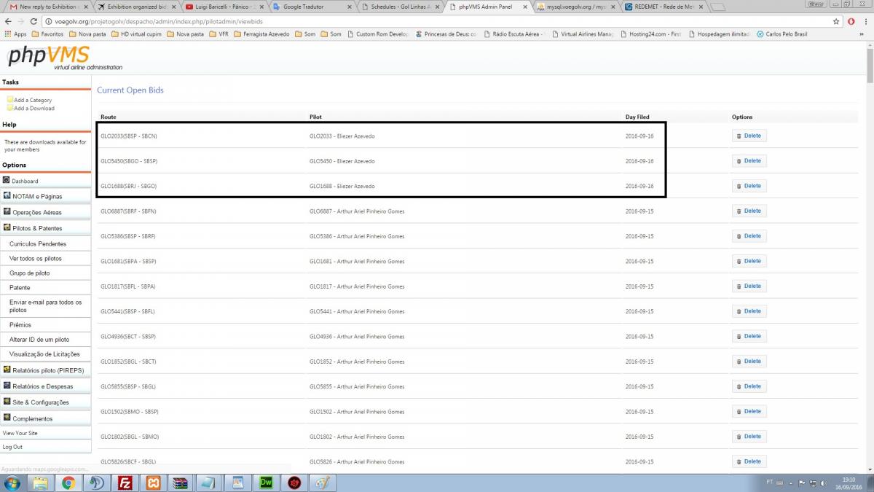This screenshot has width=874, height=492.
Task: Expand the Relatórios piloto (PIREPS) section
Action: tap(45, 370)
